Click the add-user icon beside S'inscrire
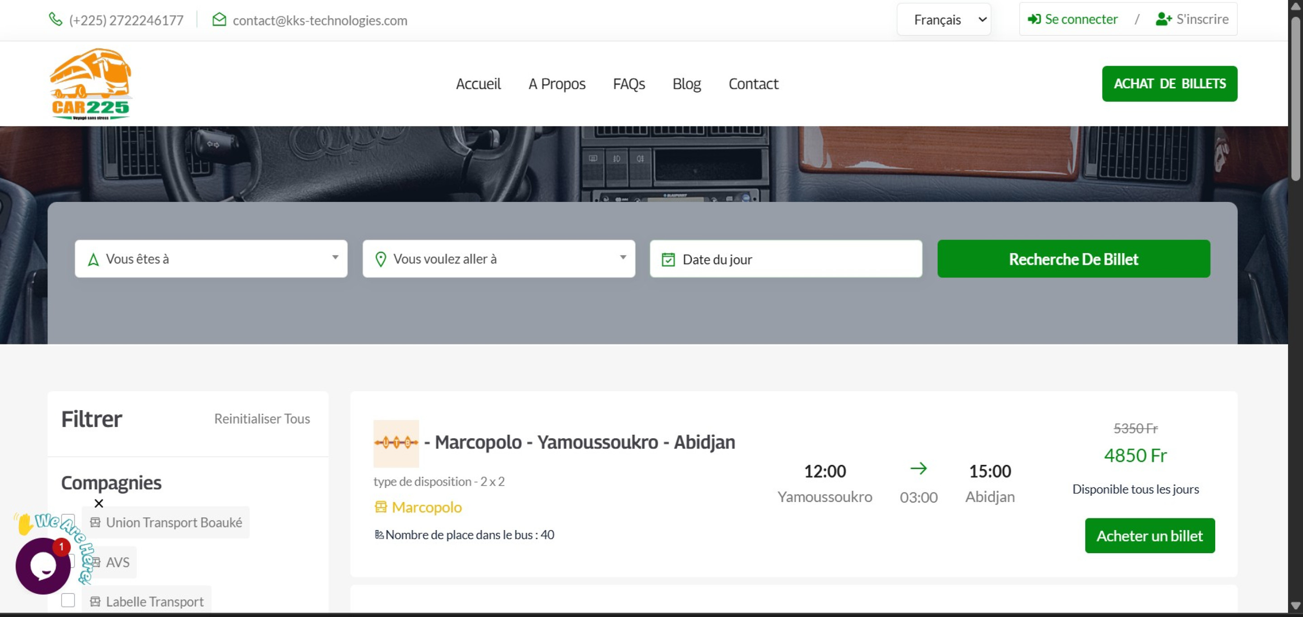The height and width of the screenshot is (617, 1303). click(1164, 19)
